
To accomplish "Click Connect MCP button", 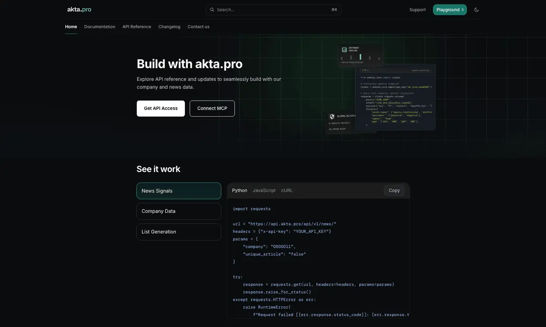I will 212,108.
